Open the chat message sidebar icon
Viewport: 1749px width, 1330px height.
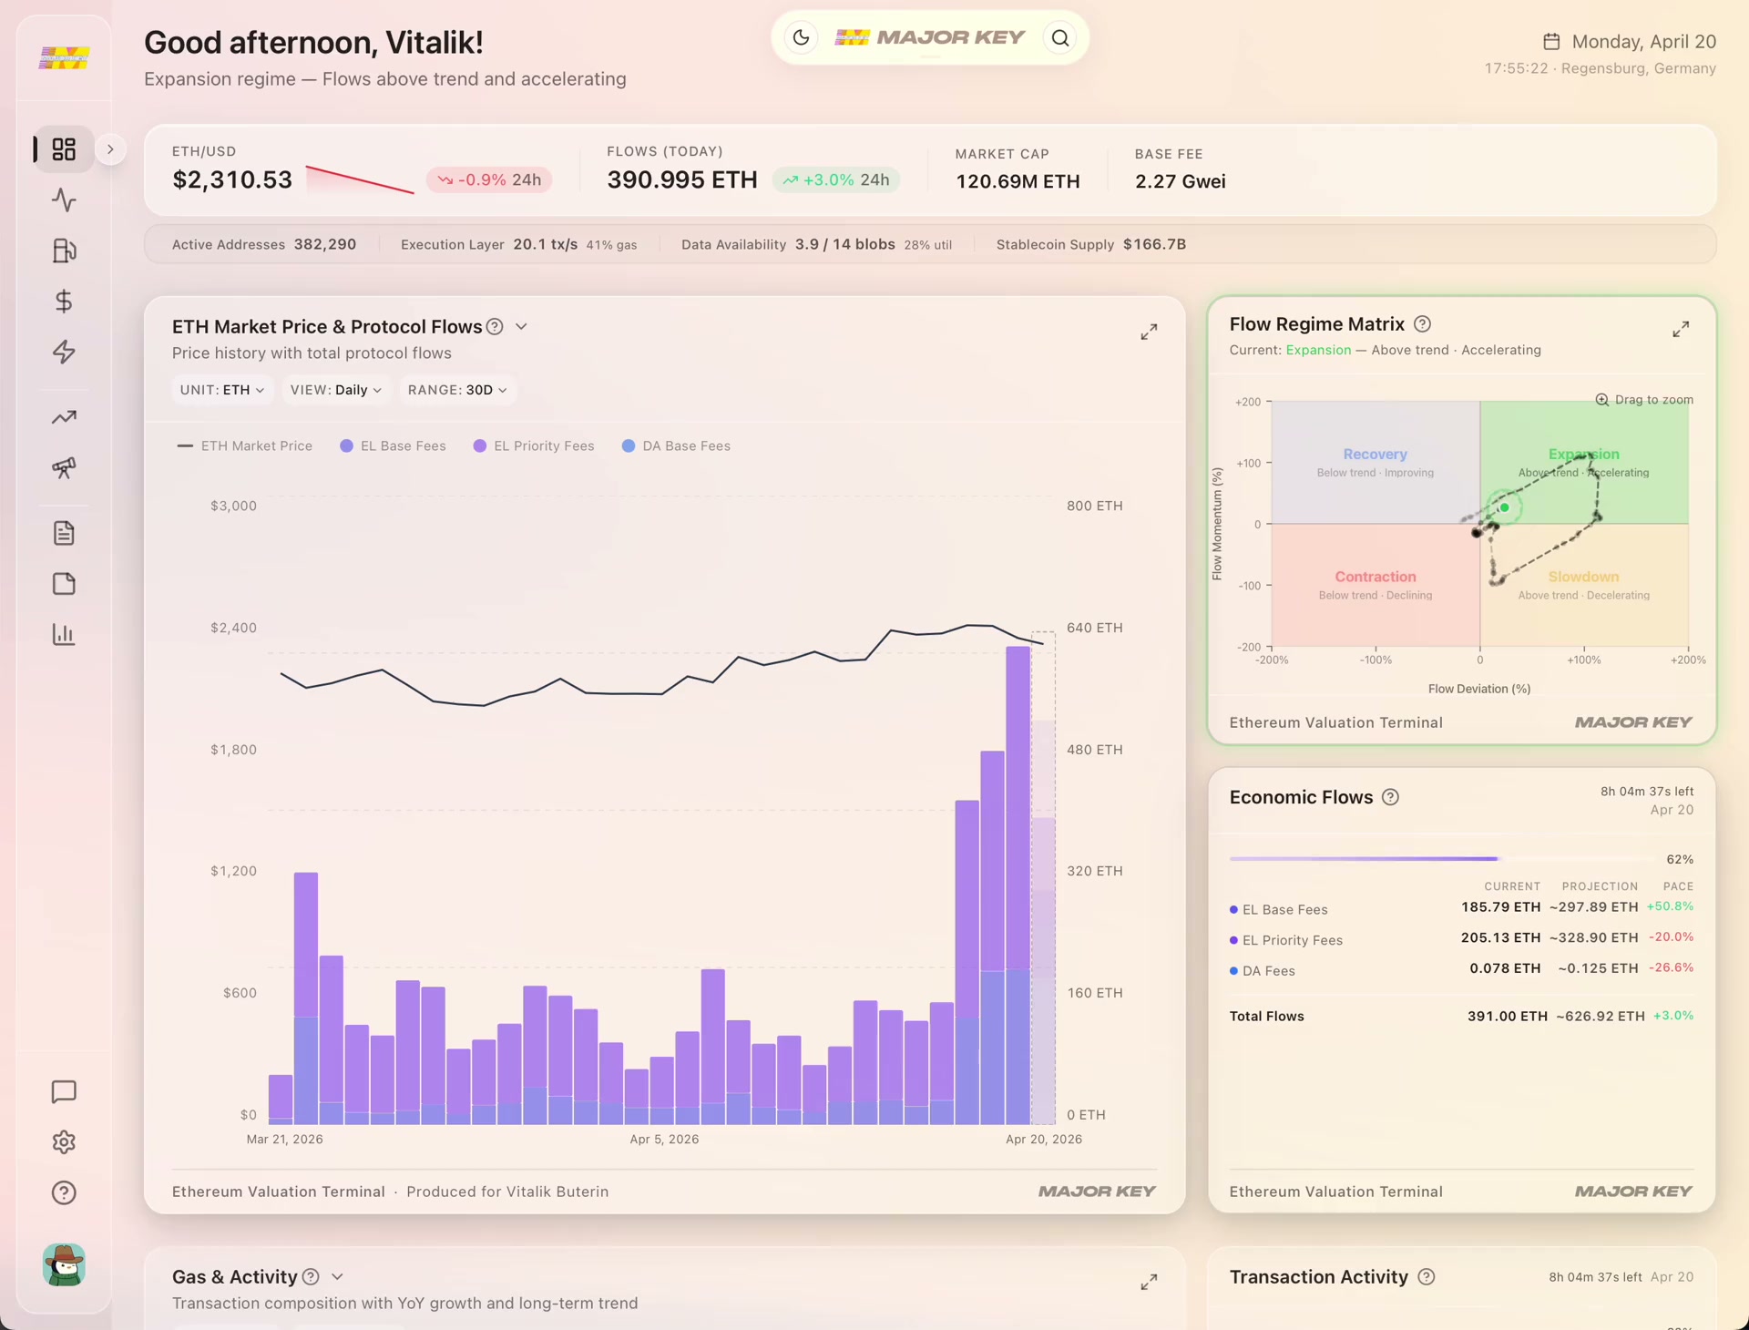64,1091
